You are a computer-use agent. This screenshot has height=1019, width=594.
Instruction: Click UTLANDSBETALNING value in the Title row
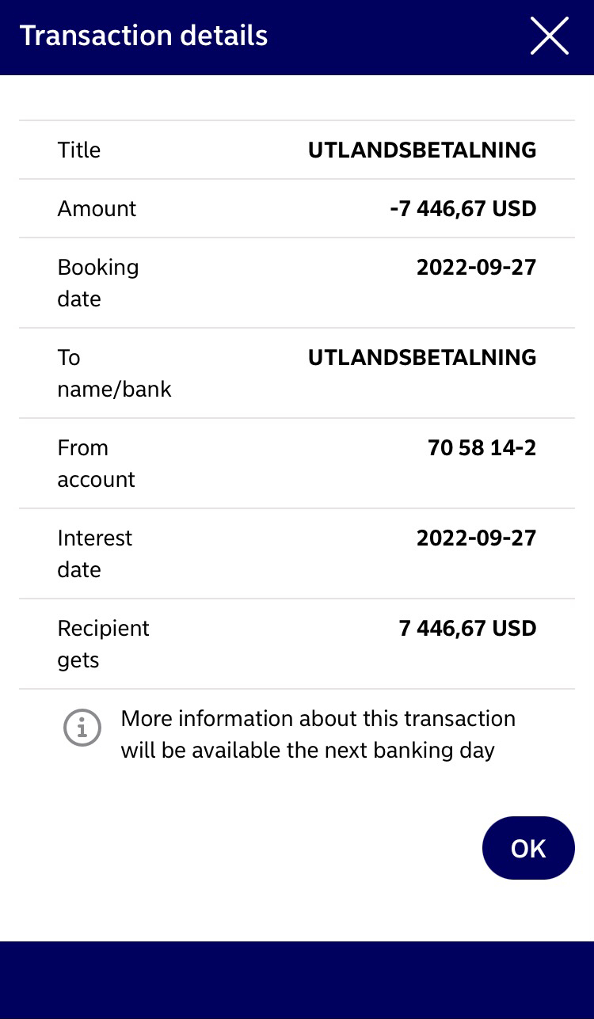(421, 150)
